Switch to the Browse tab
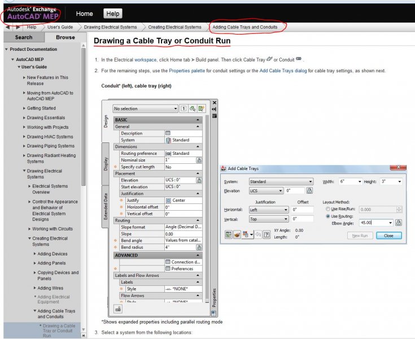 pyautogui.click(x=65, y=37)
